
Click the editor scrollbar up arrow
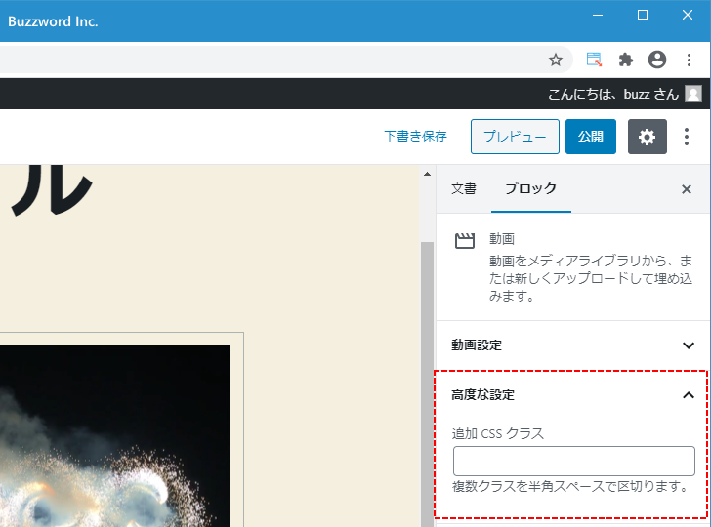click(426, 174)
